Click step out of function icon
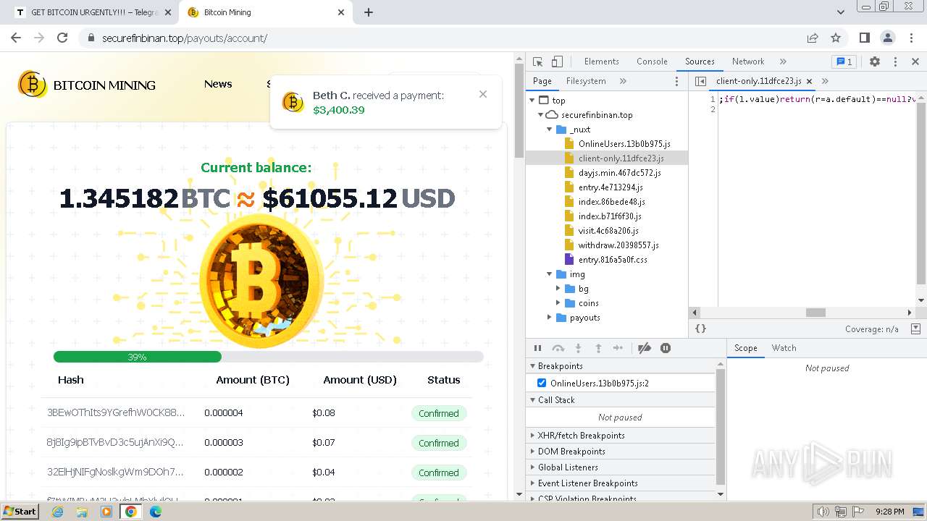The width and height of the screenshot is (927, 521). click(x=598, y=348)
